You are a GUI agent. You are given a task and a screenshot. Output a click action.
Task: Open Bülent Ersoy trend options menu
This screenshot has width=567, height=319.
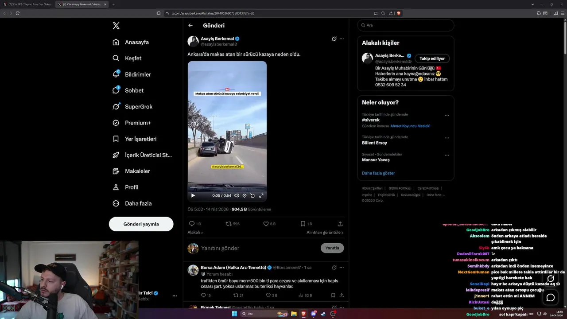447,138
